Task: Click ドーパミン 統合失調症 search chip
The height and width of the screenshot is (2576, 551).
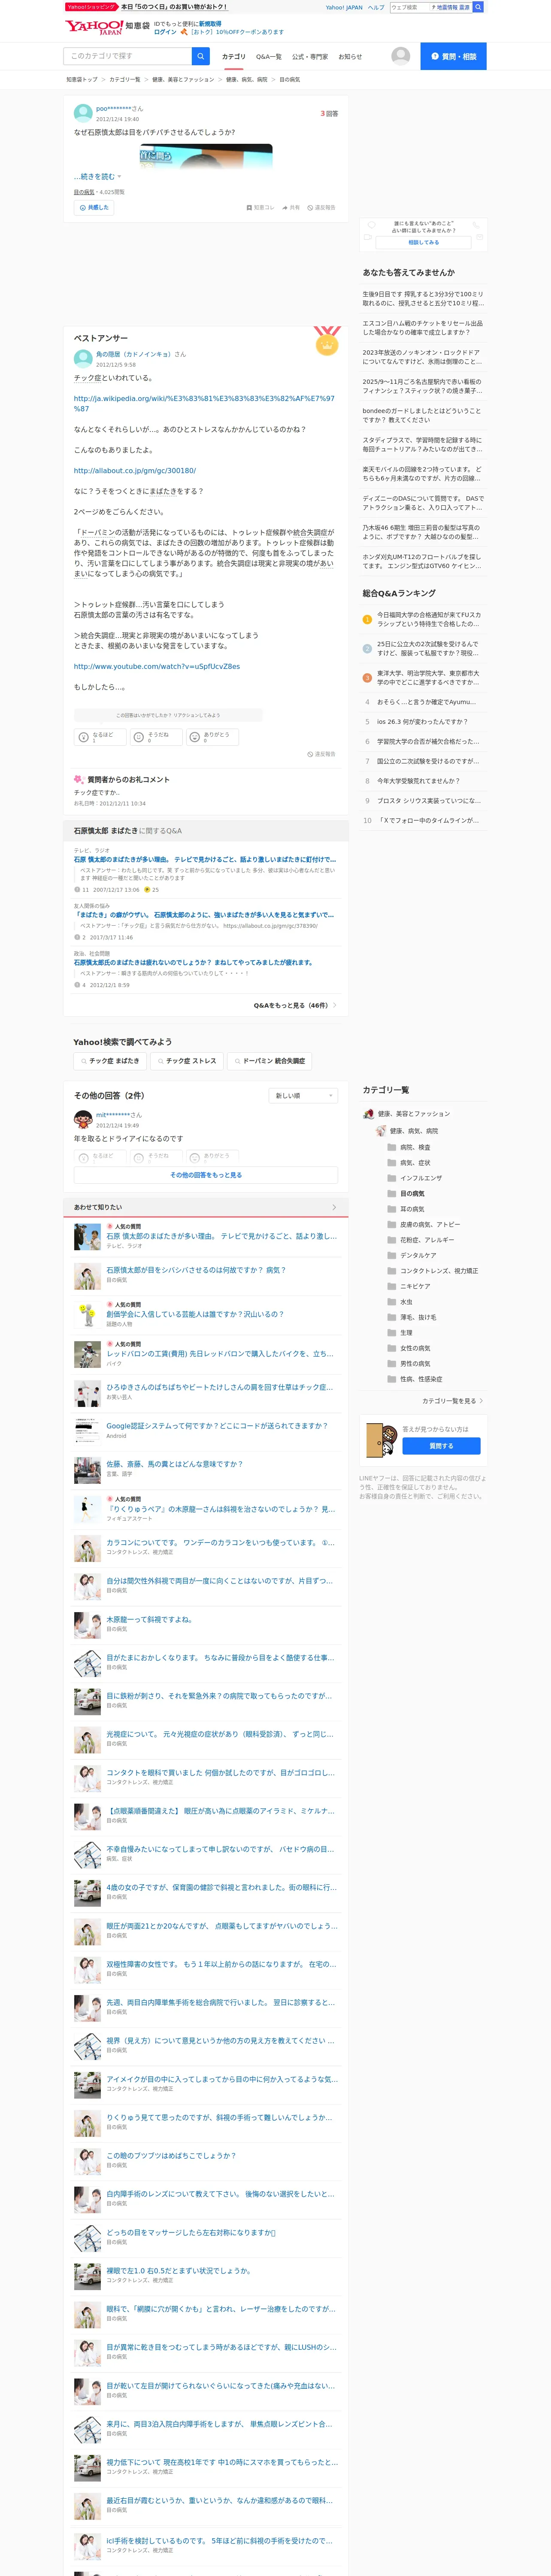Action: click(x=269, y=1061)
